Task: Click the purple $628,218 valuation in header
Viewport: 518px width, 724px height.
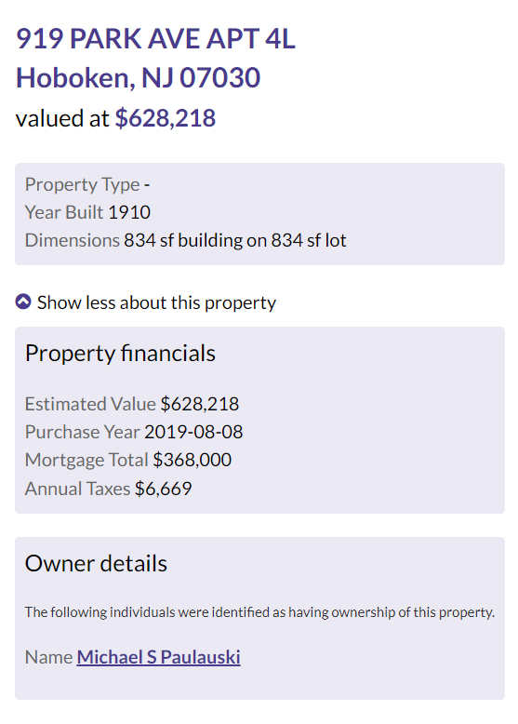Action: tap(166, 118)
